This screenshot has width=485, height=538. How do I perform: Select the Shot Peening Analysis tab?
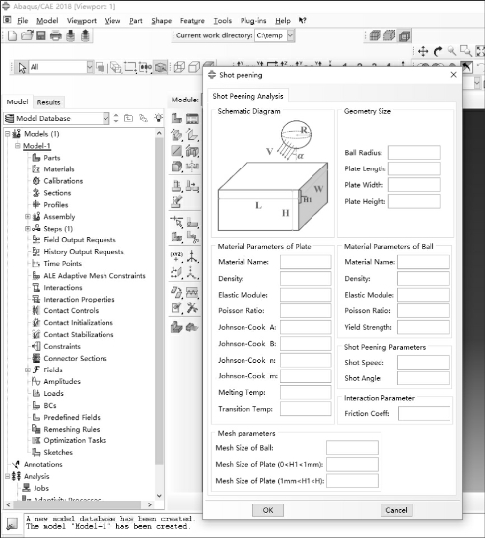pyautogui.click(x=247, y=96)
